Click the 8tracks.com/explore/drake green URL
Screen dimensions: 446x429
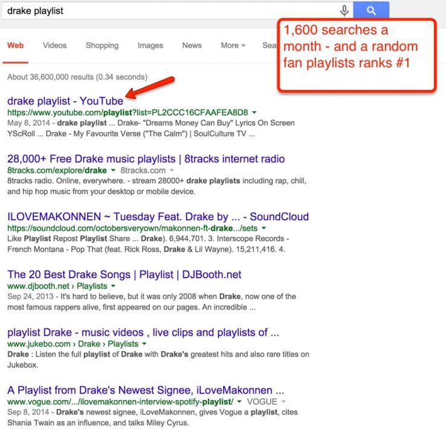click(57, 170)
